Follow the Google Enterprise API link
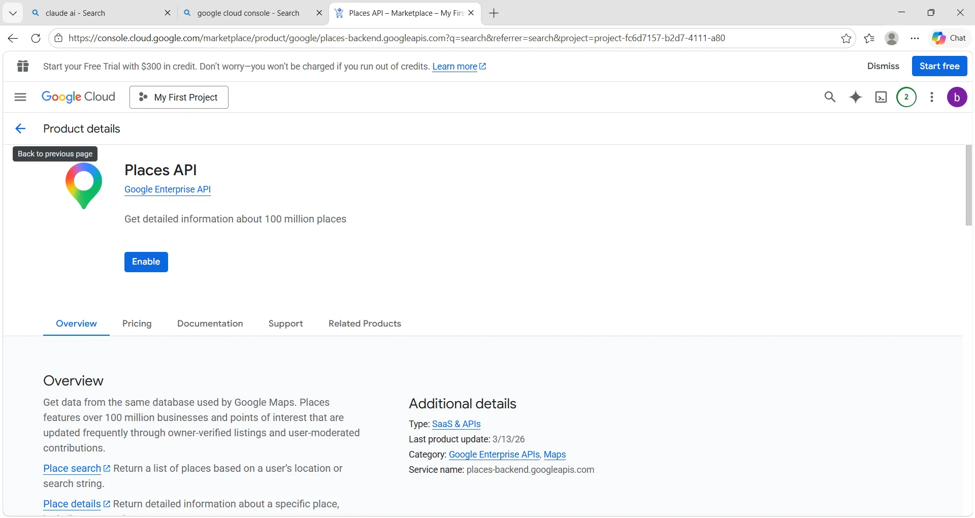Screen dimensions: 975x518 (167, 189)
